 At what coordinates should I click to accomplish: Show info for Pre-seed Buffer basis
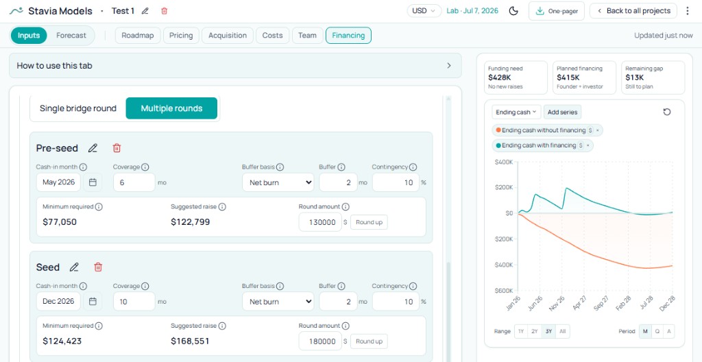pyautogui.click(x=280, y=167)
